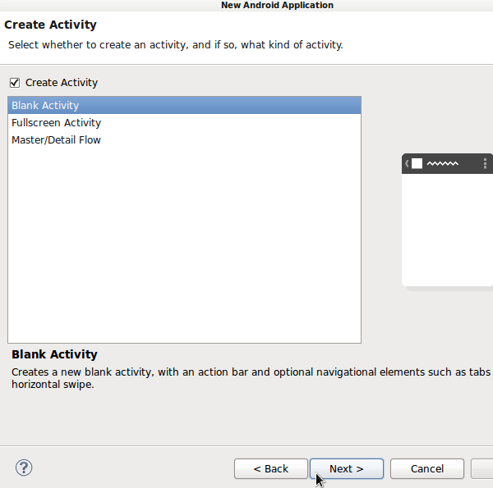
Task: Click the squiggly title placeholder in preview
Action: pyautogui.click(x=442, y=164)
